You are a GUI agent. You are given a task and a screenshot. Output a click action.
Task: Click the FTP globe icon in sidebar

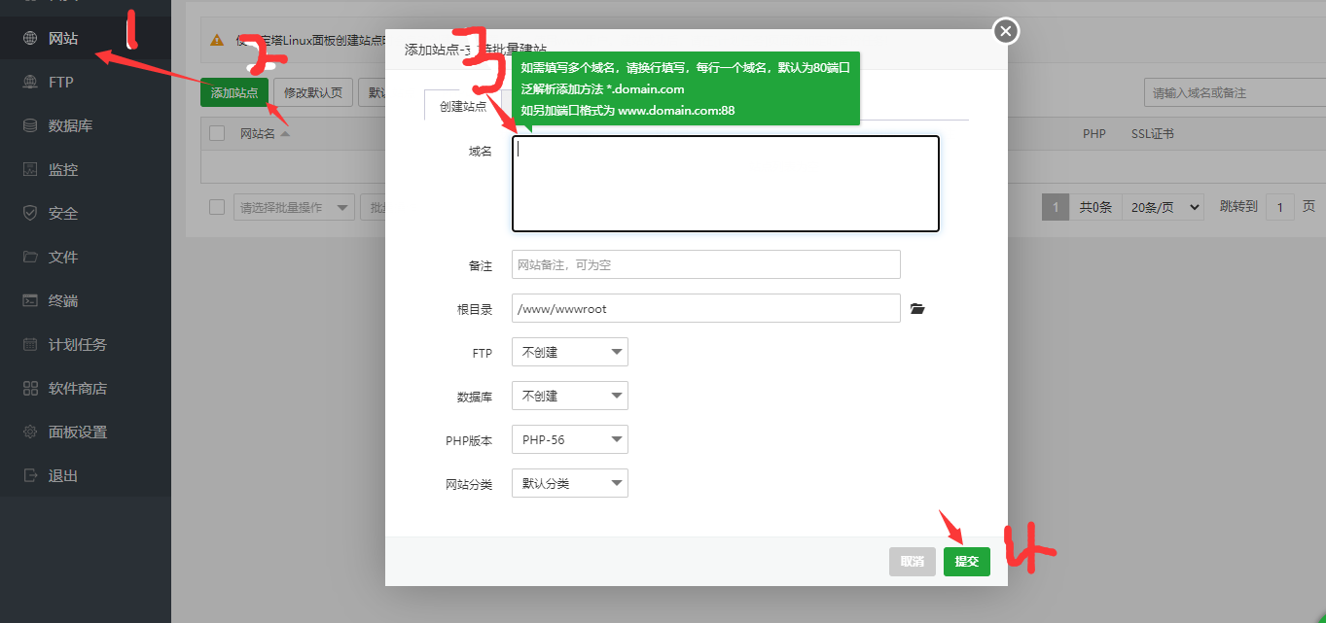[x=30, y=83]
